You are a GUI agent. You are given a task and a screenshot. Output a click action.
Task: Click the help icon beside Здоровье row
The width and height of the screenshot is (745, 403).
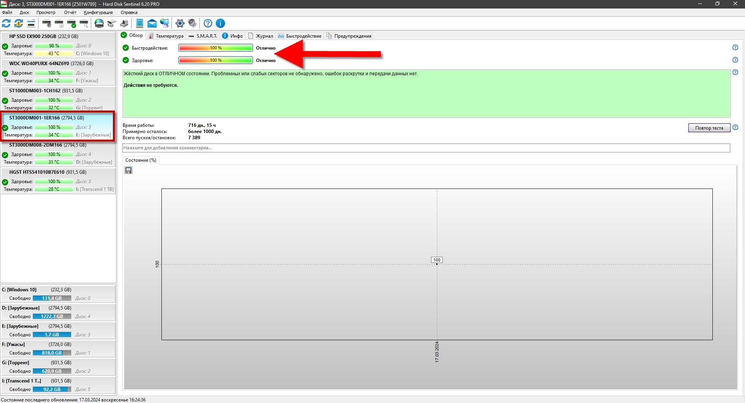735,60
